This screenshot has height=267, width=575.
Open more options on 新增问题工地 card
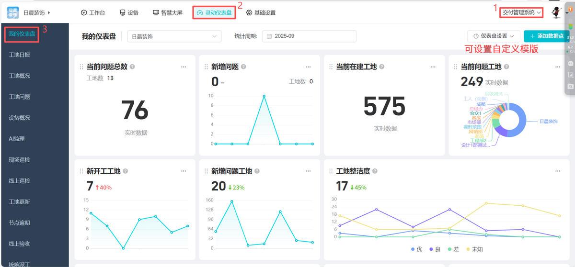[x=309, y=171]
